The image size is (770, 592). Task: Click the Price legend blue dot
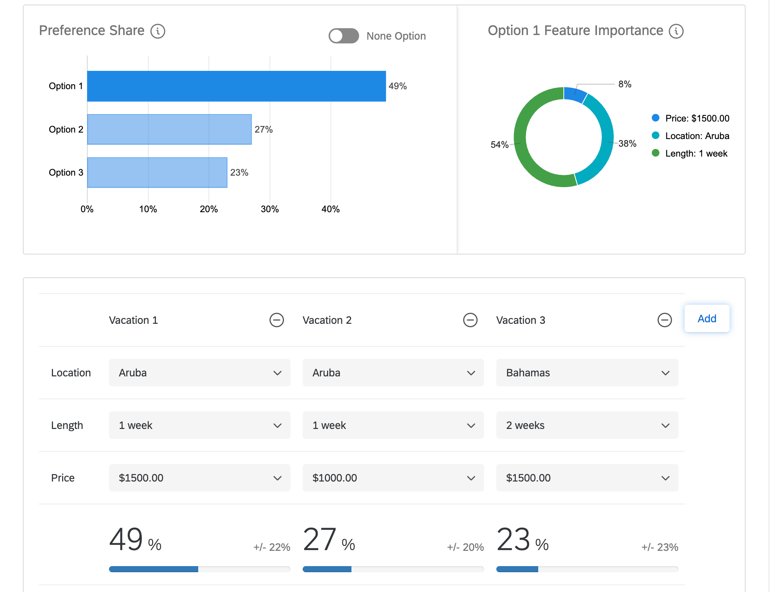(656, 118)
